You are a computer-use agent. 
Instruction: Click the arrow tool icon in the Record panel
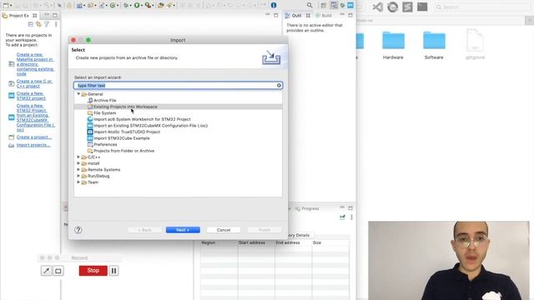click(46, 271)
